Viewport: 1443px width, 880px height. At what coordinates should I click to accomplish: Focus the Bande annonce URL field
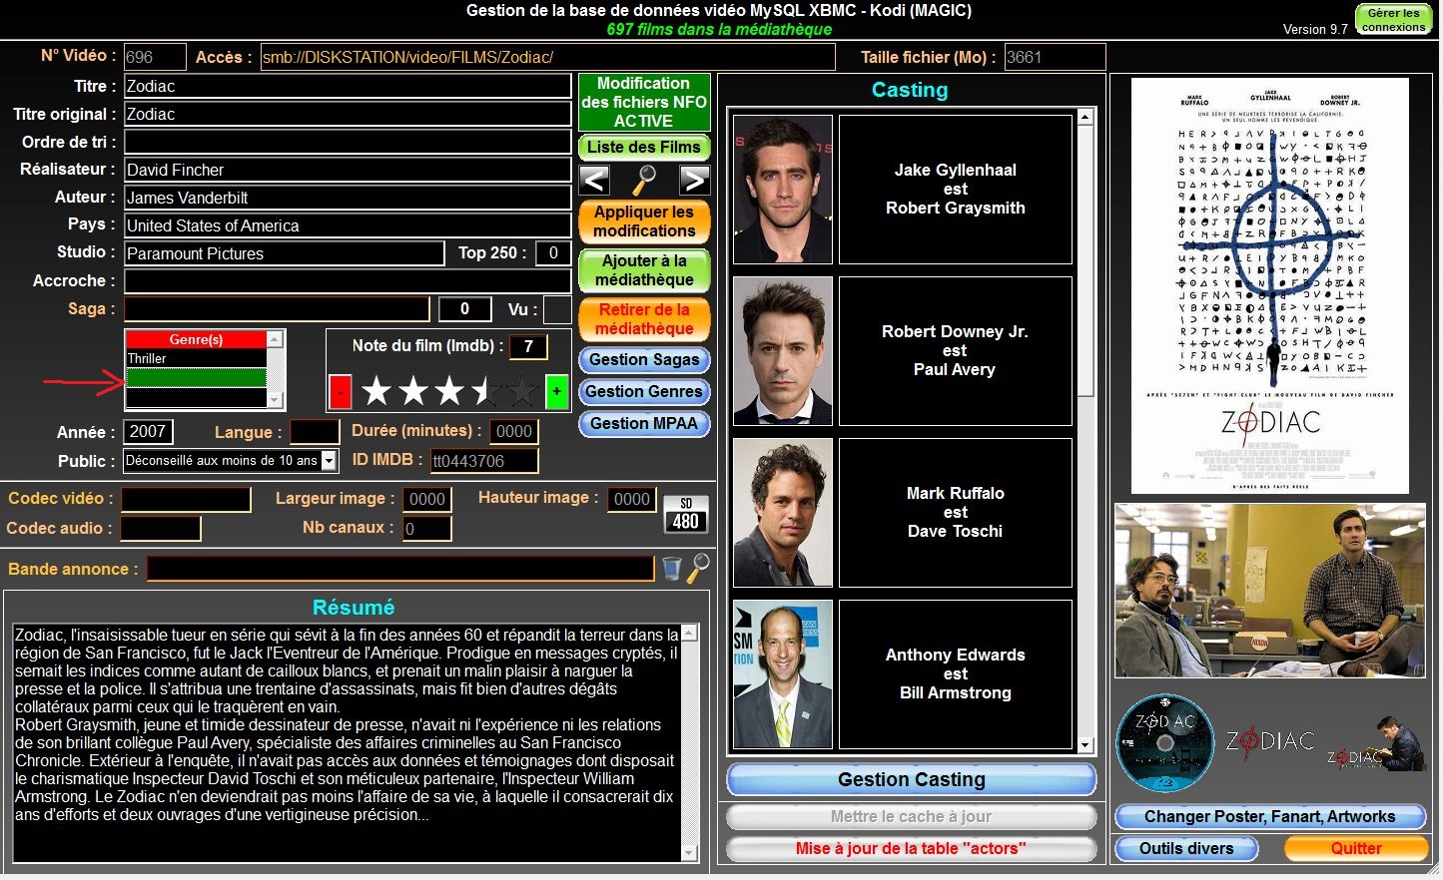click(400, 569)
